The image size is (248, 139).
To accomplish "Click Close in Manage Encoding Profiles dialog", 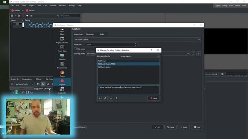I will pos(153,98).
